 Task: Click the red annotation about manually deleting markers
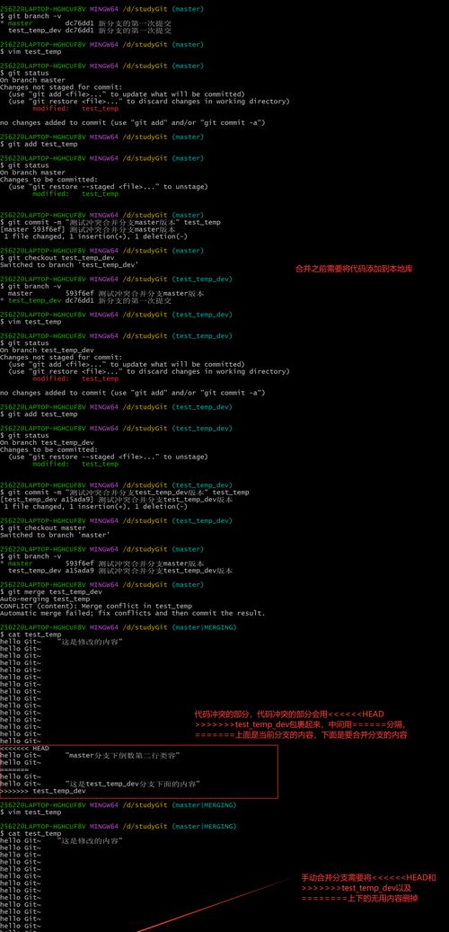tap(368, 888)
